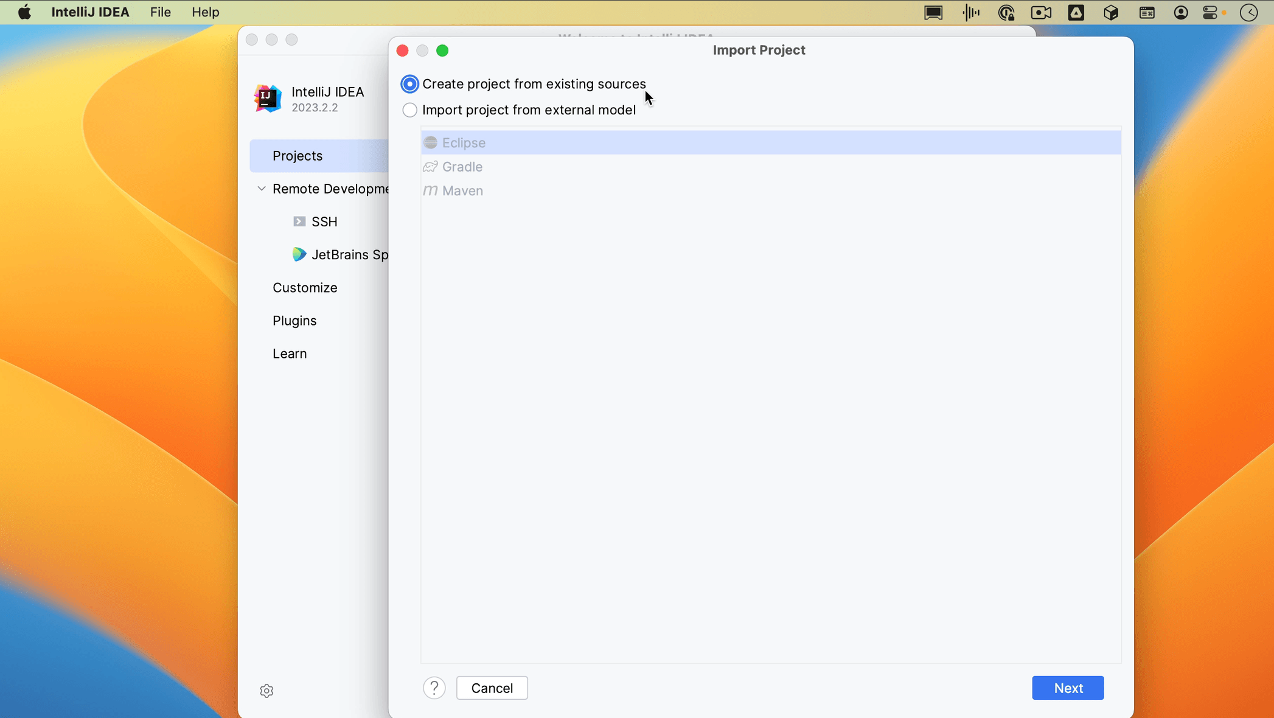Screen dimensions: 1274x718
Task: Click the JetBrains Space icon in sidebar
Action: [299, 254]
